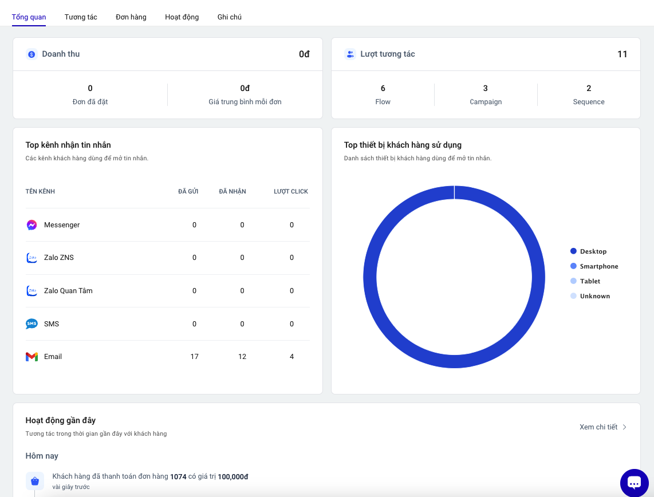
Task: Click the Lượt tương tác people icon
Action: 350,54
